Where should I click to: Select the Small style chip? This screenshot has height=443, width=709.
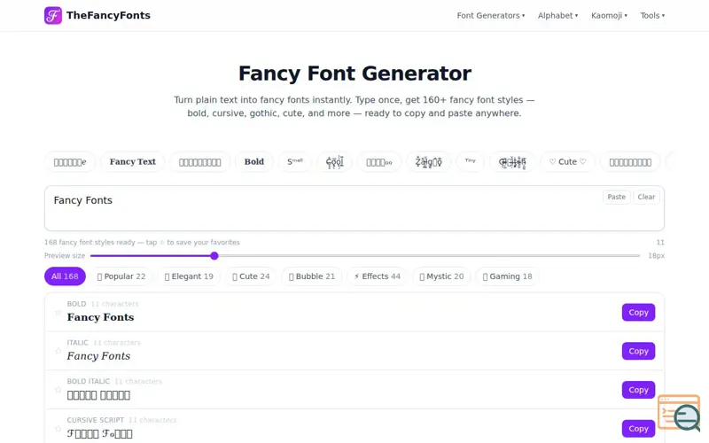point(295,162)
